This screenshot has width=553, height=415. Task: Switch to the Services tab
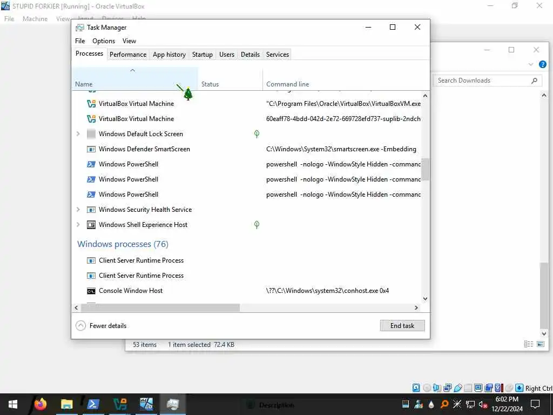pyautogui.click(x=278, y=55)
